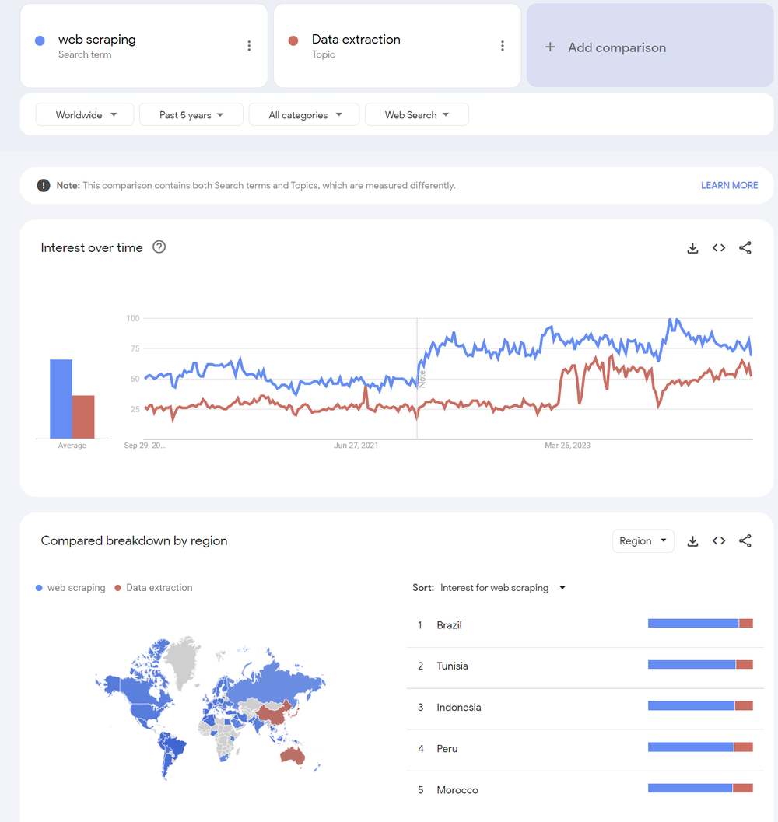The width and height of the screenshot is (778, 822).
Task: Open options menu for Data extraction topic
Action: point(503,45)
